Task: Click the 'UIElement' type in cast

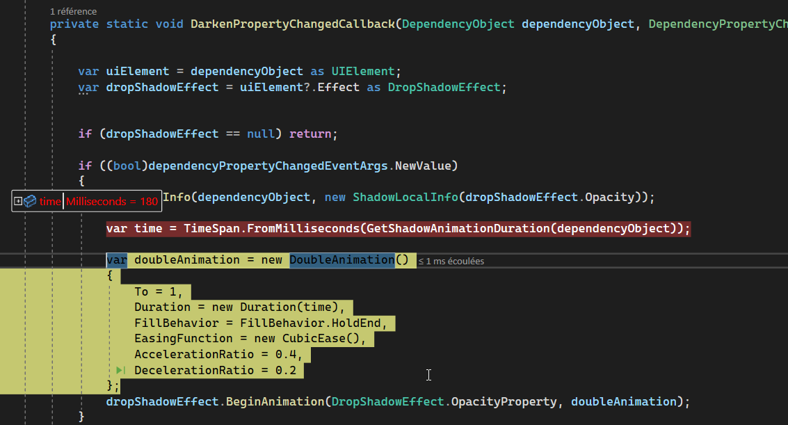Action: 363,72
